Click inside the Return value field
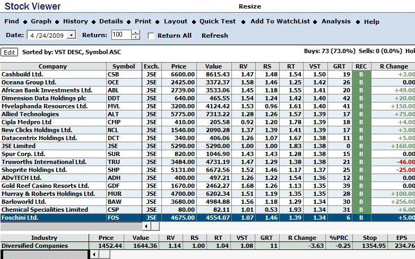 click(120, 35)
